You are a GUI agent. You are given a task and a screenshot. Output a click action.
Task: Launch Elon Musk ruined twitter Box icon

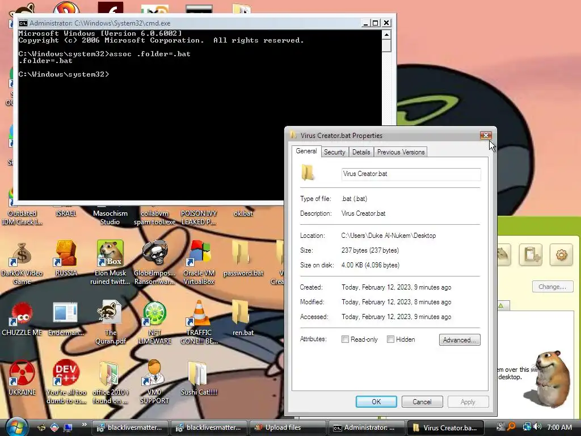pyautogui.click(x=110, y=254)
